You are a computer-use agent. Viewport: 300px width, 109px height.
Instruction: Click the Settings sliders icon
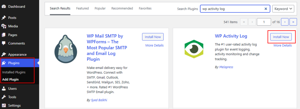[x=4, y=105]
